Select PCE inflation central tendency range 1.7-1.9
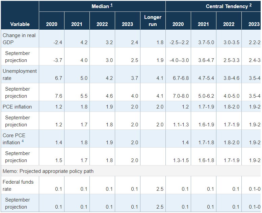 (x=206, y=107)
